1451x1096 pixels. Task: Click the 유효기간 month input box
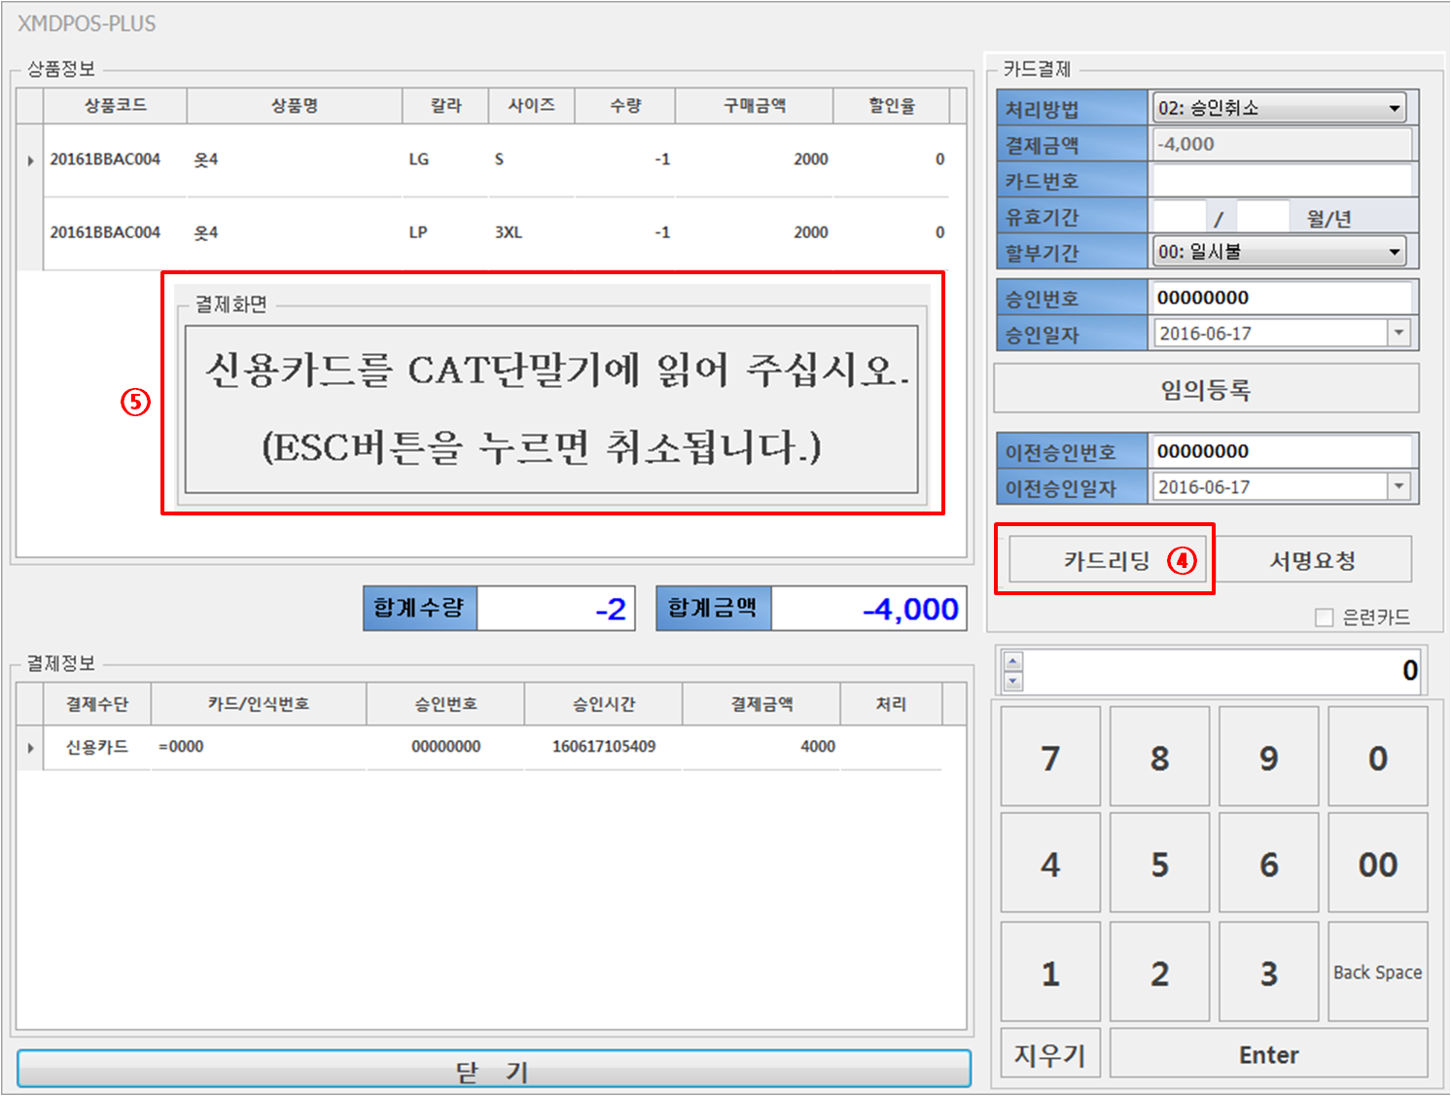[1179, 216]
